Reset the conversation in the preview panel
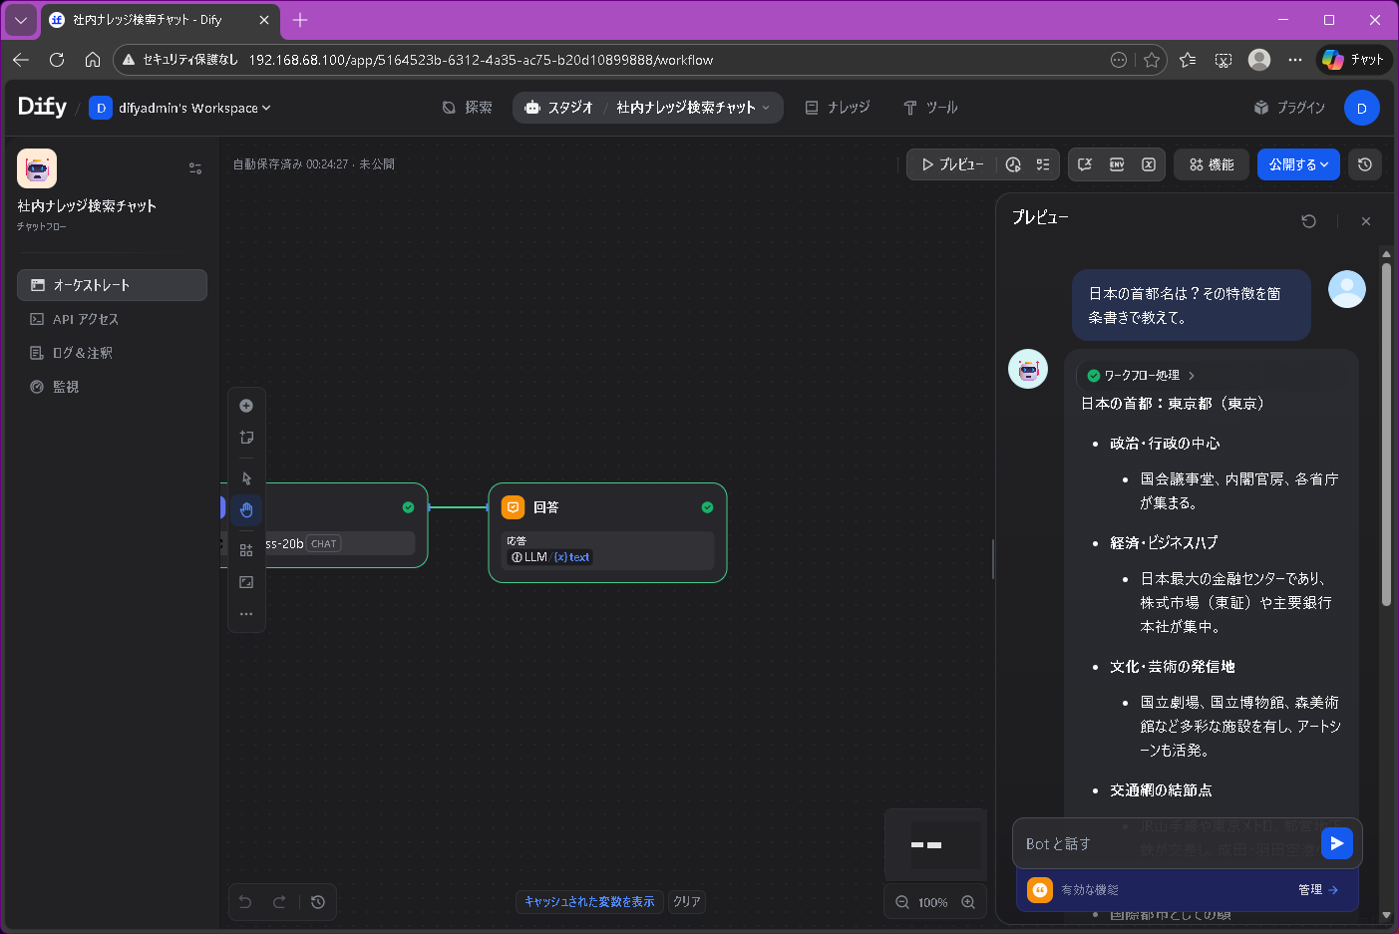 [x=1309, y=221]
